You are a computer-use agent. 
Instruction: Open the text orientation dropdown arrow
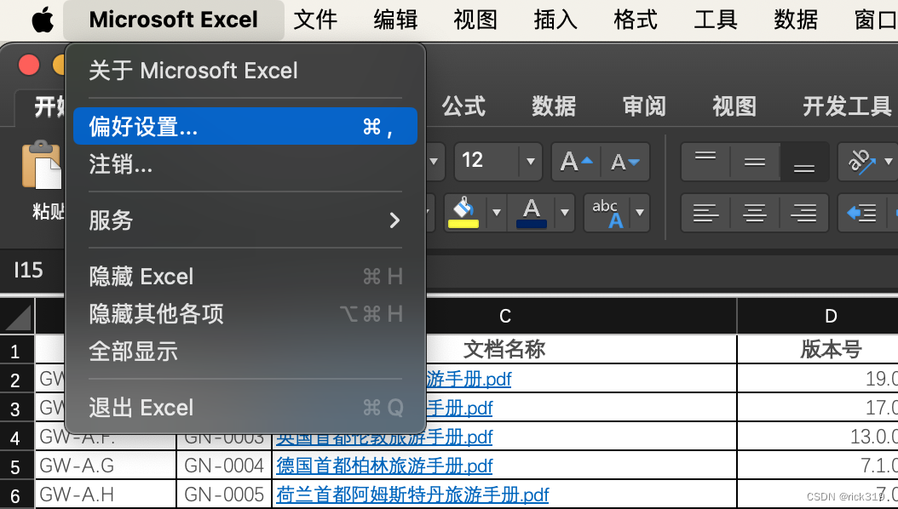coord(889,162)
